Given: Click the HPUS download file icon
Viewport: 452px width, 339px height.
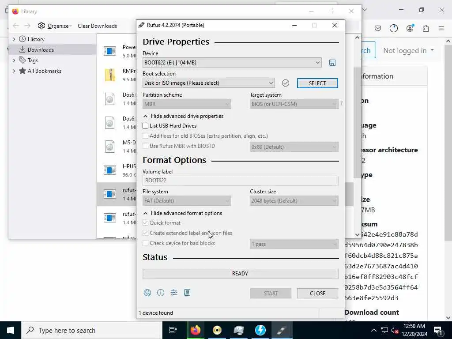Looking at the screenshot, I should pos(110,170).
